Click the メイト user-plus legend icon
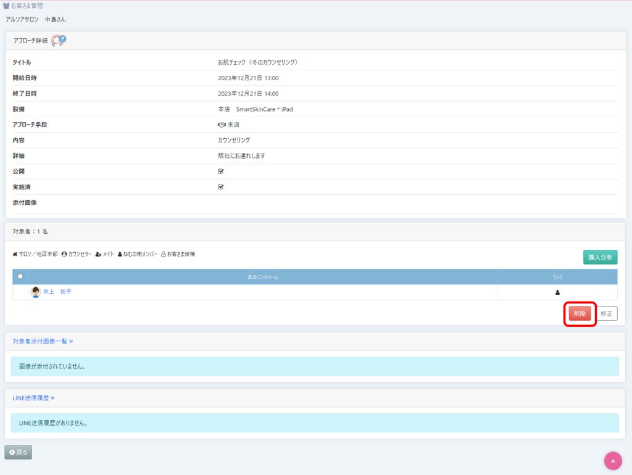Screen dimensions: 632x475 98,254
